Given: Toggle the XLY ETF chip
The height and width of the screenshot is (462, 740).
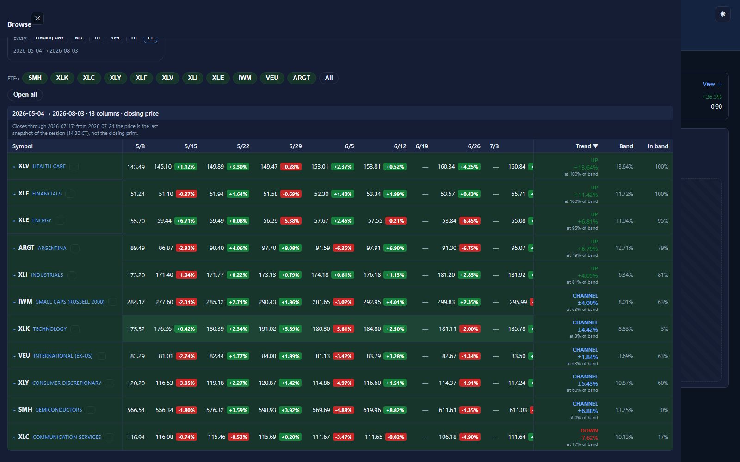Looking at the screenshot, I should tap(116, 78).
